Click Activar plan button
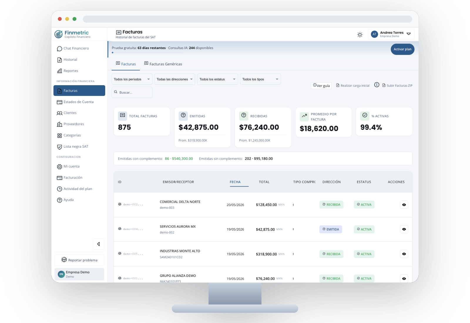470x323 pixels. pyautogui.click(x=402, y=49)
